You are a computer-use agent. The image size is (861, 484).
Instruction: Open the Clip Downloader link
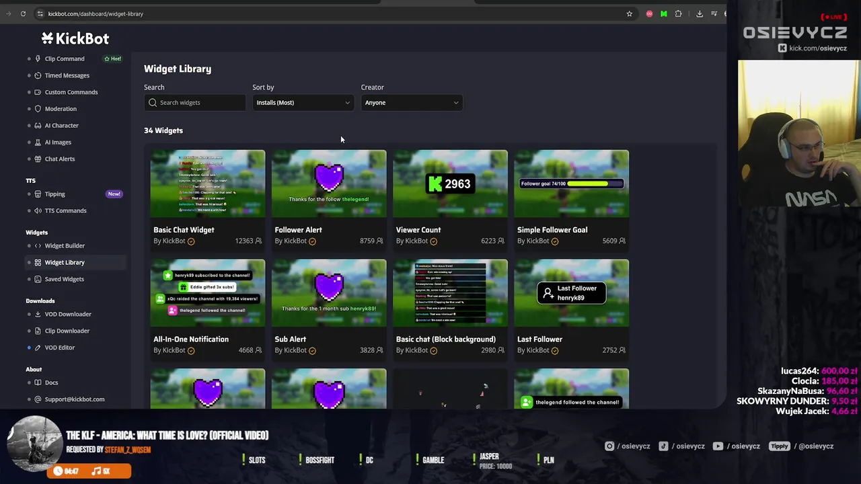click(x=67, y=331)
